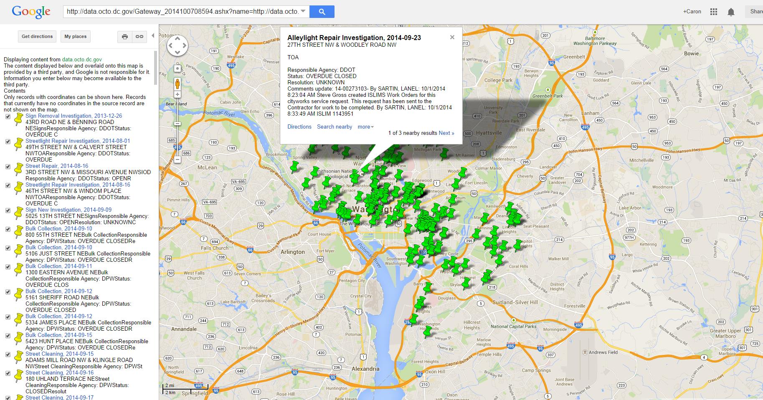The image size is (763, 400).
Task: Click pin icon beside Bulk Collection 2014-09-11
Action: (x=18, y=269)
